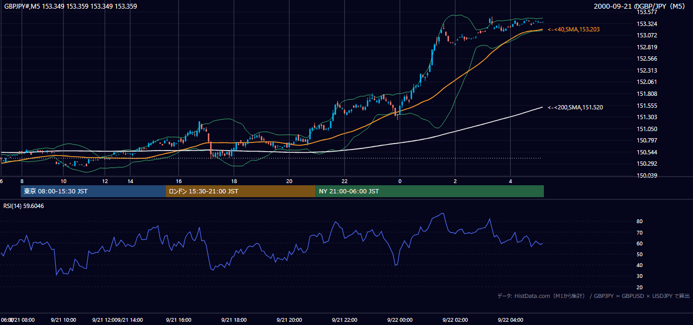The width and height of the screenshot is (693, 325).
Task: Click the 152.061 price axis value
Action: coord(647,82)
